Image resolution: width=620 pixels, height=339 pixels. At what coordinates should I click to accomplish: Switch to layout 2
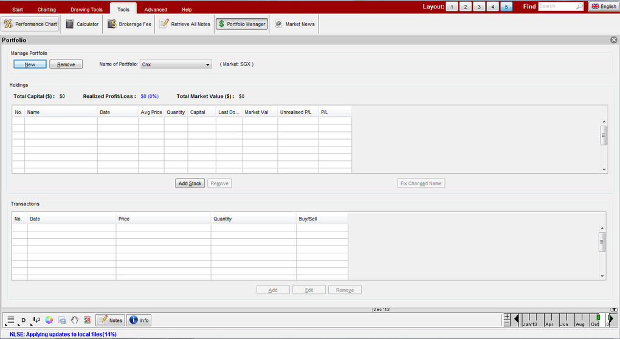coord(466,7)
